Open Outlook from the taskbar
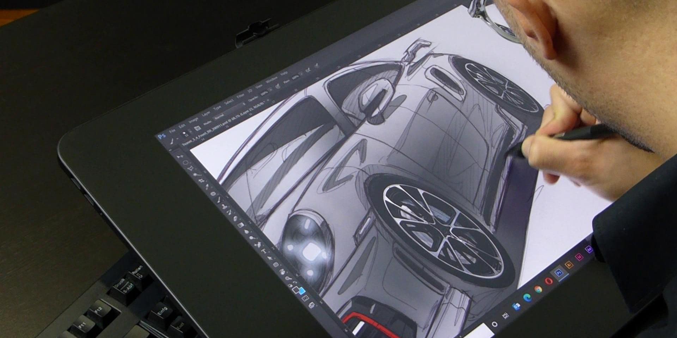This screenshot has height=338, width=677. coord(517,307)
